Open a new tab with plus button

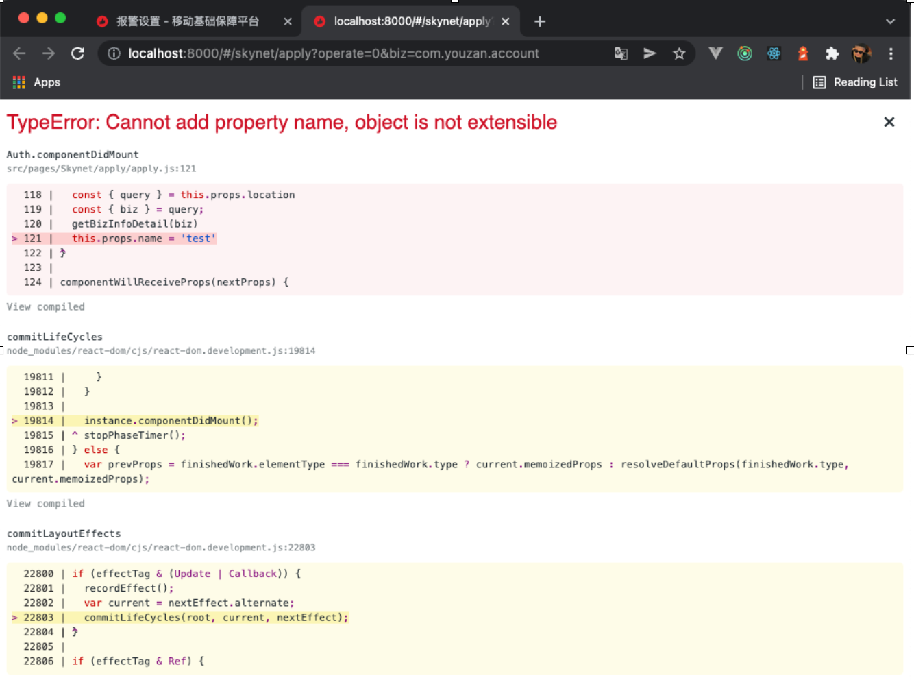coord(540,21)
